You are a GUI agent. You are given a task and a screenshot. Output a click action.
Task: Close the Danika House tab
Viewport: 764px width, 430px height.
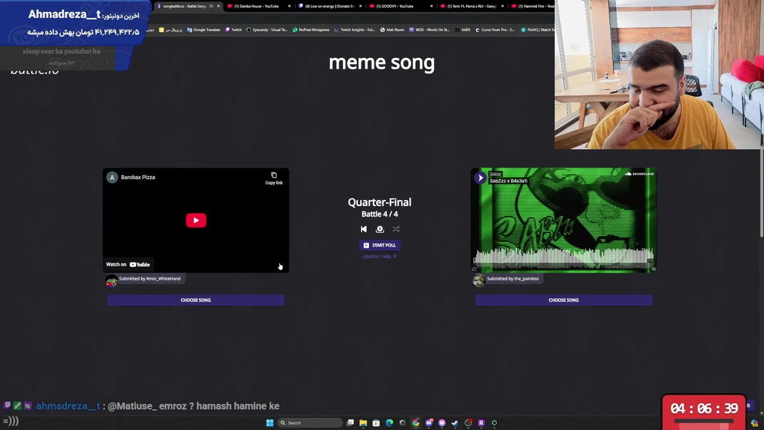(x=289, y=6)
